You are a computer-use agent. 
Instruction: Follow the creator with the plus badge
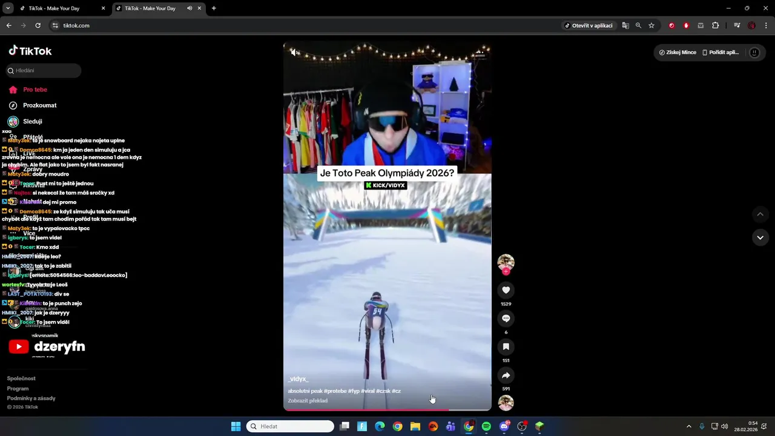506,272
